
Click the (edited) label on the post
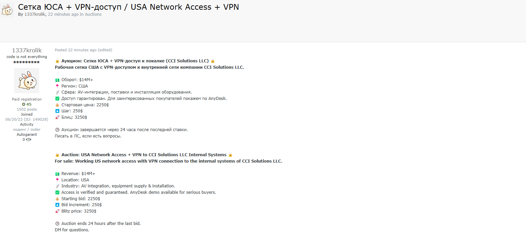coord(105,50)
